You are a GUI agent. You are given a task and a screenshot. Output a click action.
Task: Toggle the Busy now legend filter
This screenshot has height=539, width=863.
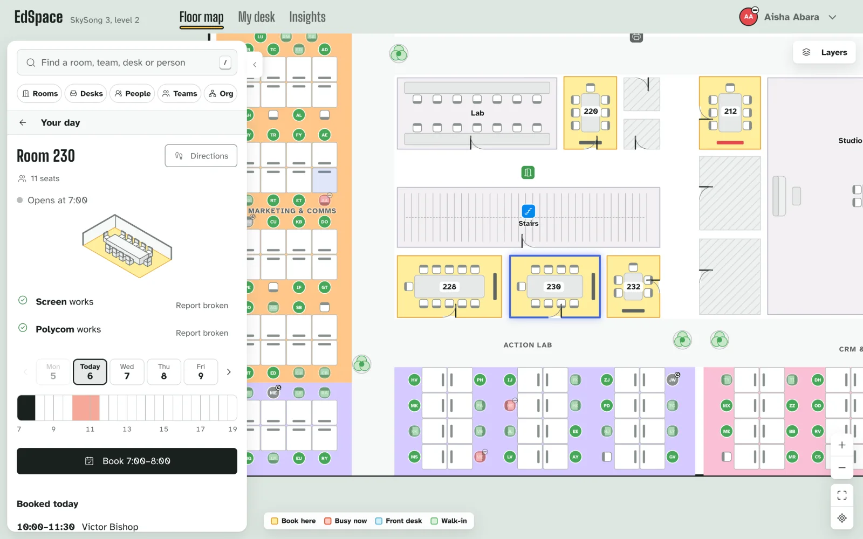[x=345, y=521]
